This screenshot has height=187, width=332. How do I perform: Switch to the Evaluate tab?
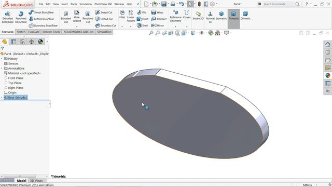coord(34,32)
